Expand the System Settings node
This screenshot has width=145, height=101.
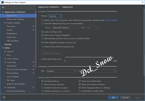[x=5, y=23]
